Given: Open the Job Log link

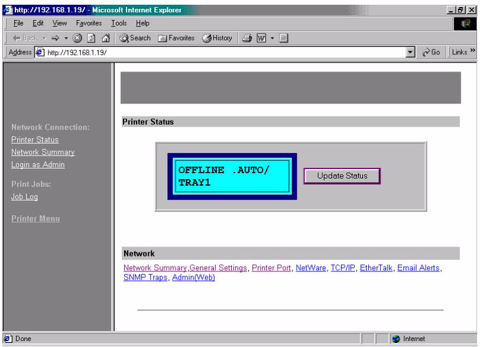Looking at the screenshot, I should [24, 197].
